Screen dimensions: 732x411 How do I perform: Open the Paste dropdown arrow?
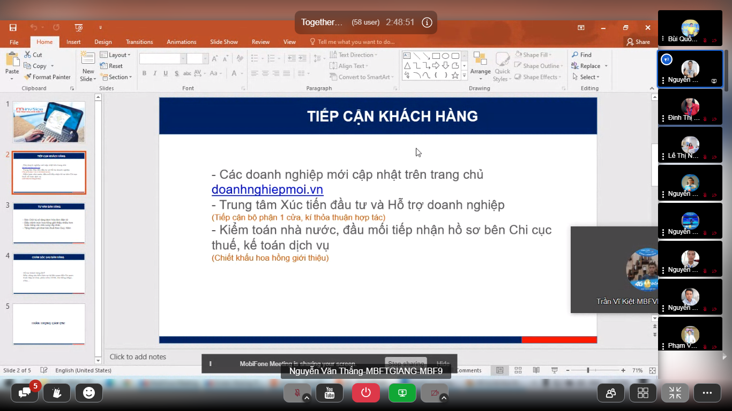(12, 78)
